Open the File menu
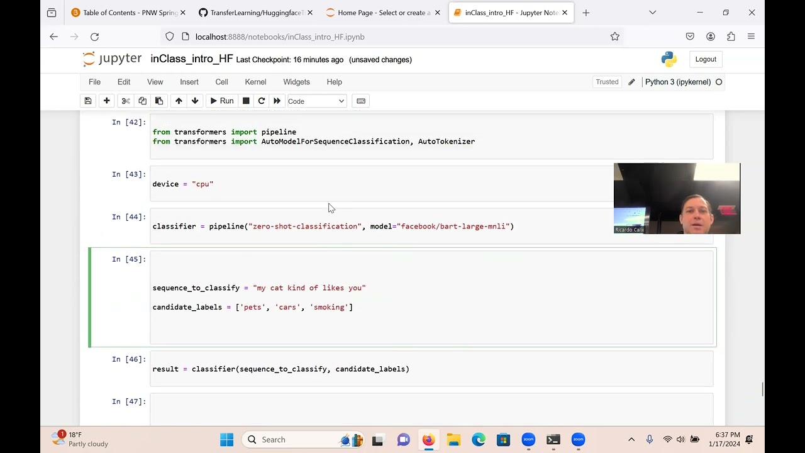Viewport: 805px width, 453px height. 94,82
